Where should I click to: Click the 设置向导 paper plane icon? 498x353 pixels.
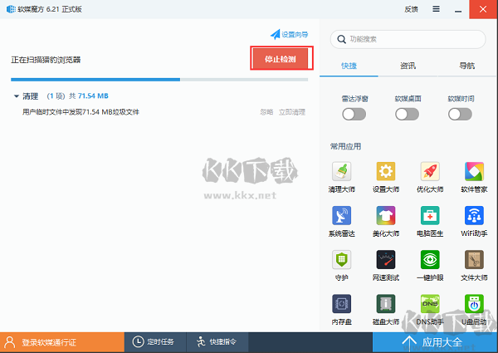(x=275, y=34)
